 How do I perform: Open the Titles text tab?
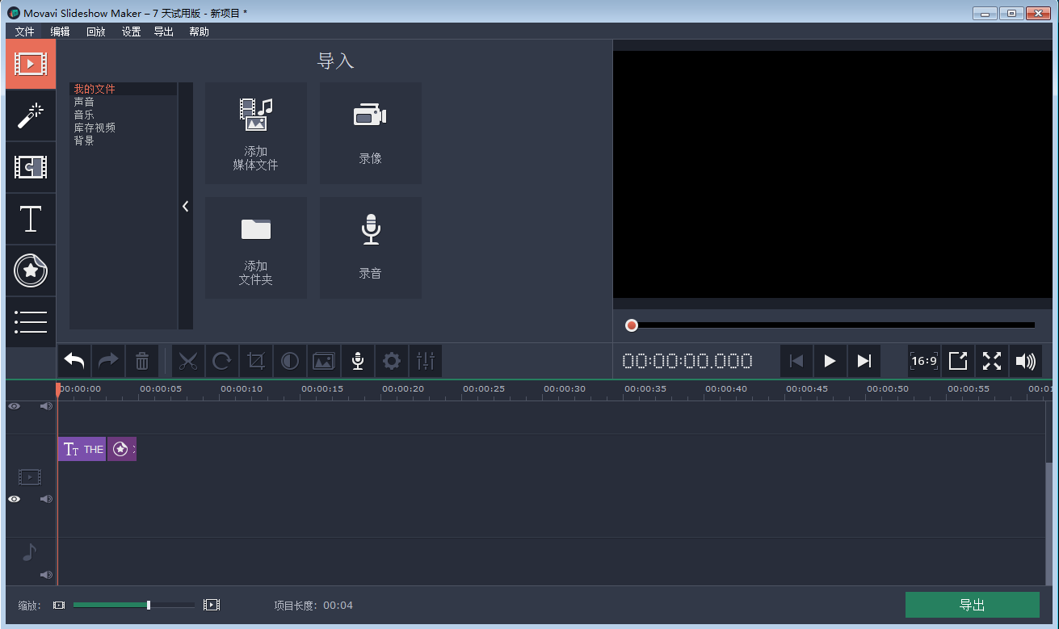31,219
